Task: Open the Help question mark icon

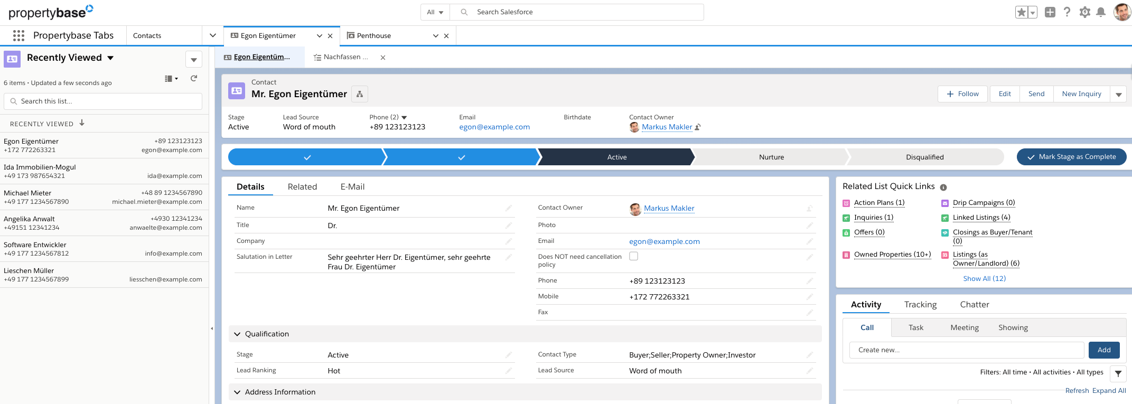Action: pos(1067,12)
